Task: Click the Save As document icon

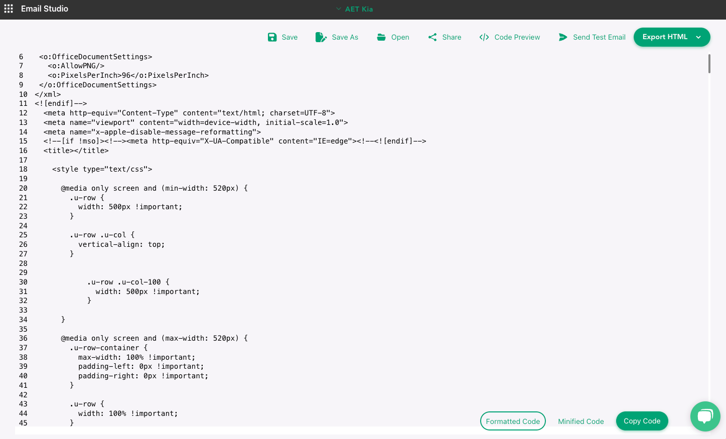Action: pos(321,37)
